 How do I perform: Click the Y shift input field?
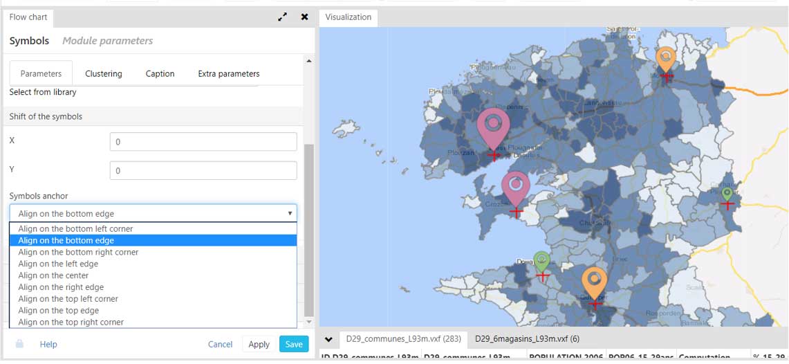(203, 171)
